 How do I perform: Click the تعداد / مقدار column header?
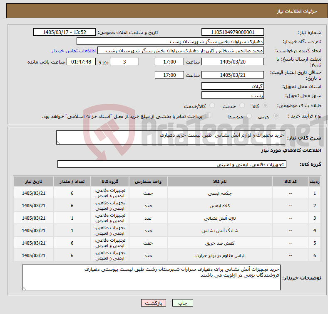[x=72, y=182]
